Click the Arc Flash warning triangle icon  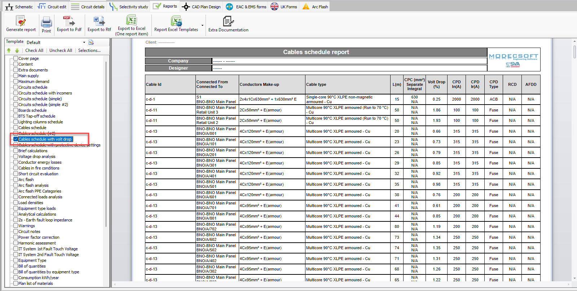click(x=306, y=6)
